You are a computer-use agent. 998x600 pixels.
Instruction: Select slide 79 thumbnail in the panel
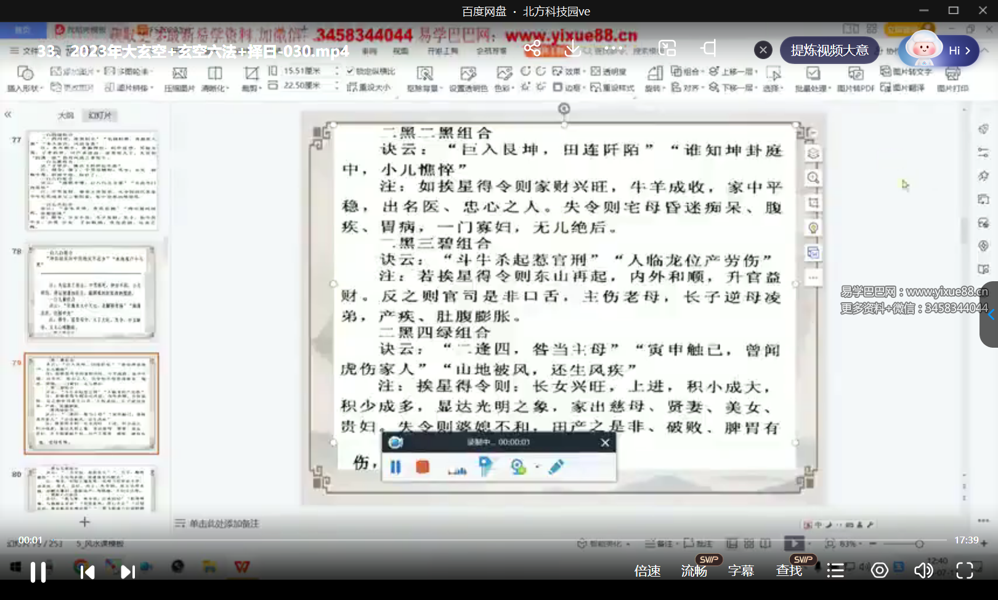click(x=91, y=403)
